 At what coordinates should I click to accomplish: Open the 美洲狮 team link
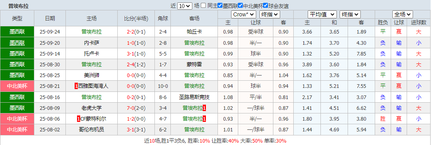pos(92,75)
